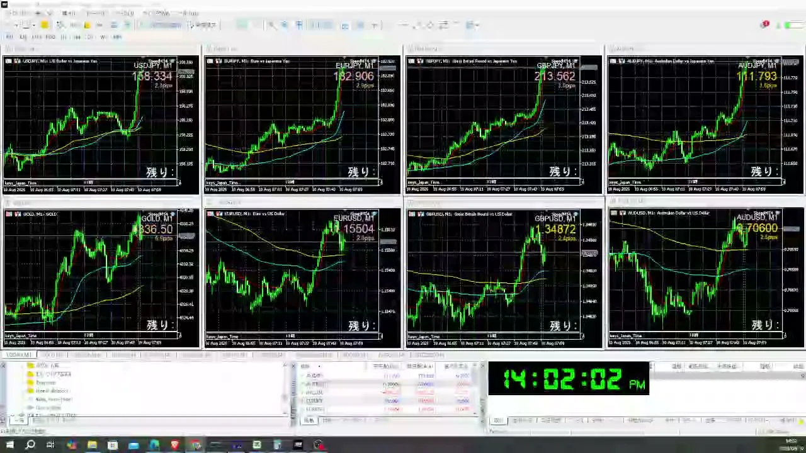Viewport: 806px width, 453px height.
Task: Activate the USDJPY M1 chart window
Action: (x=101, y=120)
